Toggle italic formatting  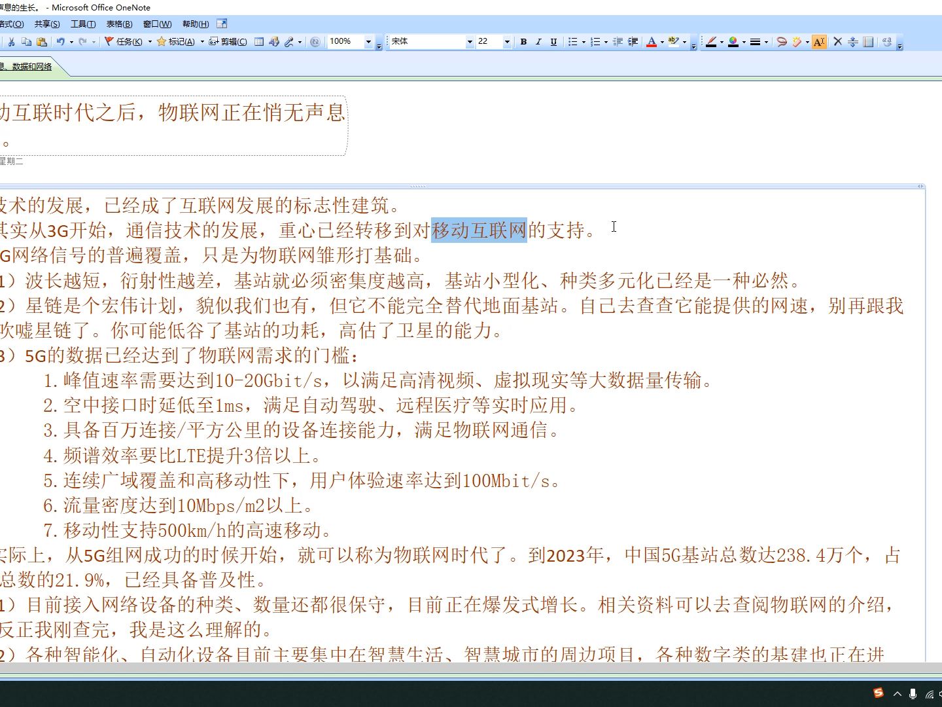(x=538, y=41)
